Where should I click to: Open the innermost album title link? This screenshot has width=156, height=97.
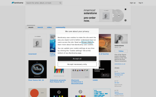coord(32,54)
